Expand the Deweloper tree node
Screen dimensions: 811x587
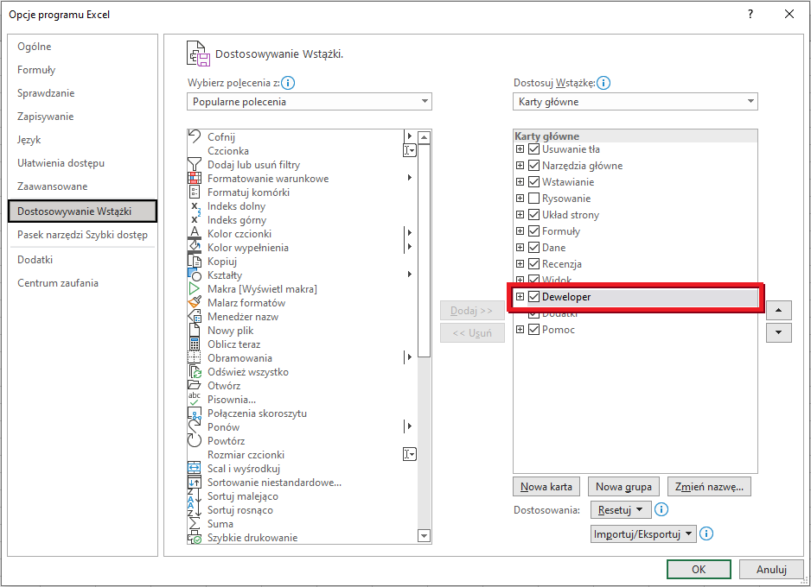point(520,296)
